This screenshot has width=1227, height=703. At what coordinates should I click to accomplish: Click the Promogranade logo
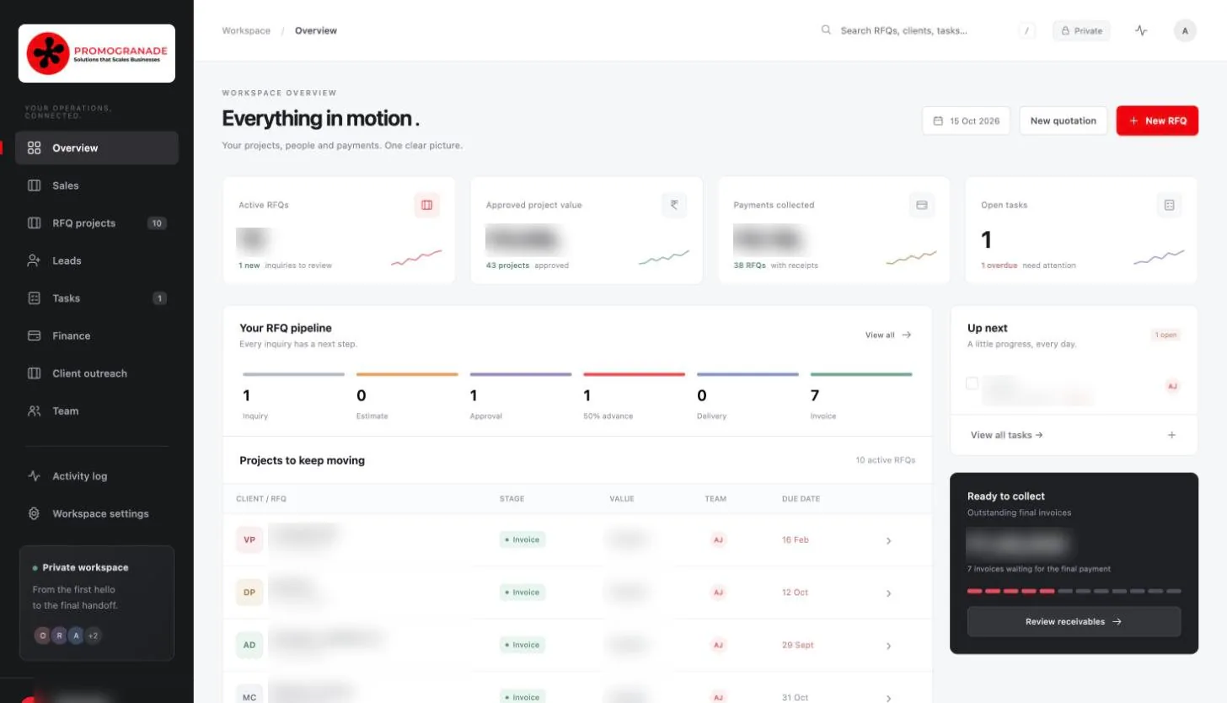click(x=97, y=53)
